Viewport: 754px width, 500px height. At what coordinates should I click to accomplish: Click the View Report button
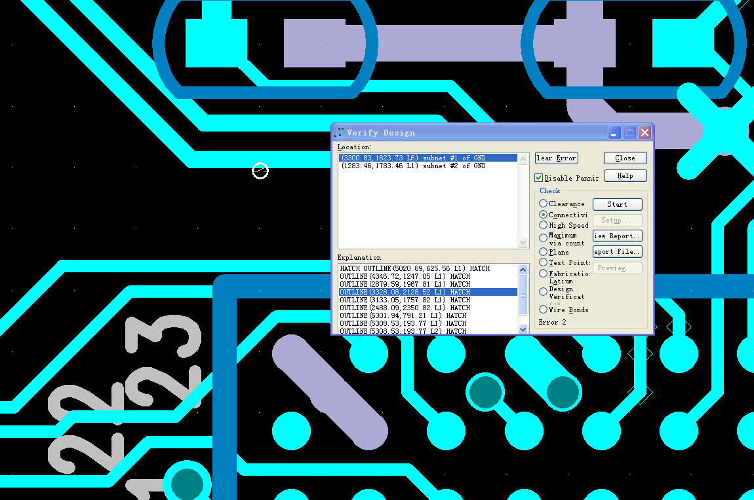[618, 236]
